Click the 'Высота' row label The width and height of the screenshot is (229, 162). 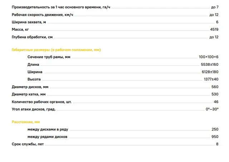pyautogui.click(x=34, y=79)
